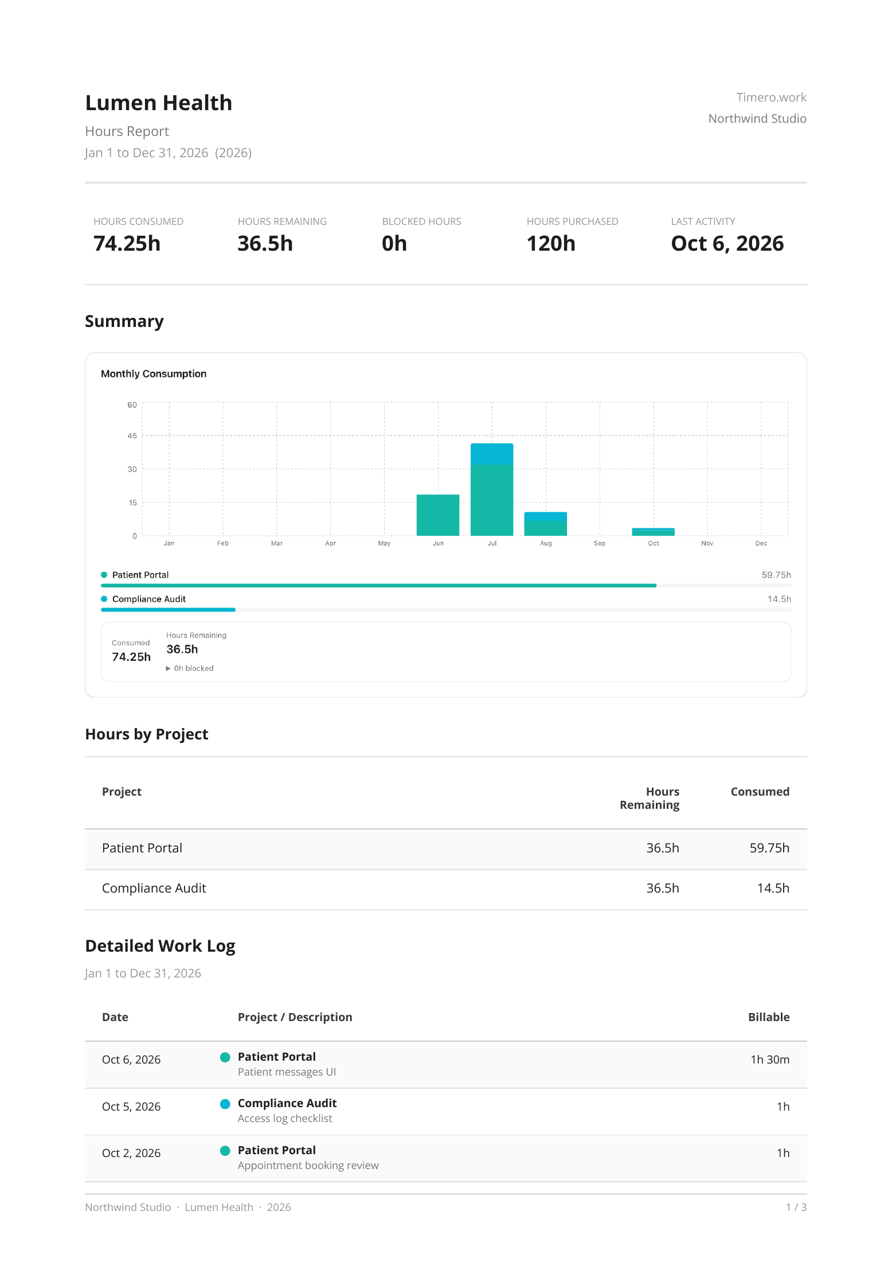Click the "Lumen Health" report title
Image resolution: width=892 pixels, height=1262 pixels.
tap(159, 103)
